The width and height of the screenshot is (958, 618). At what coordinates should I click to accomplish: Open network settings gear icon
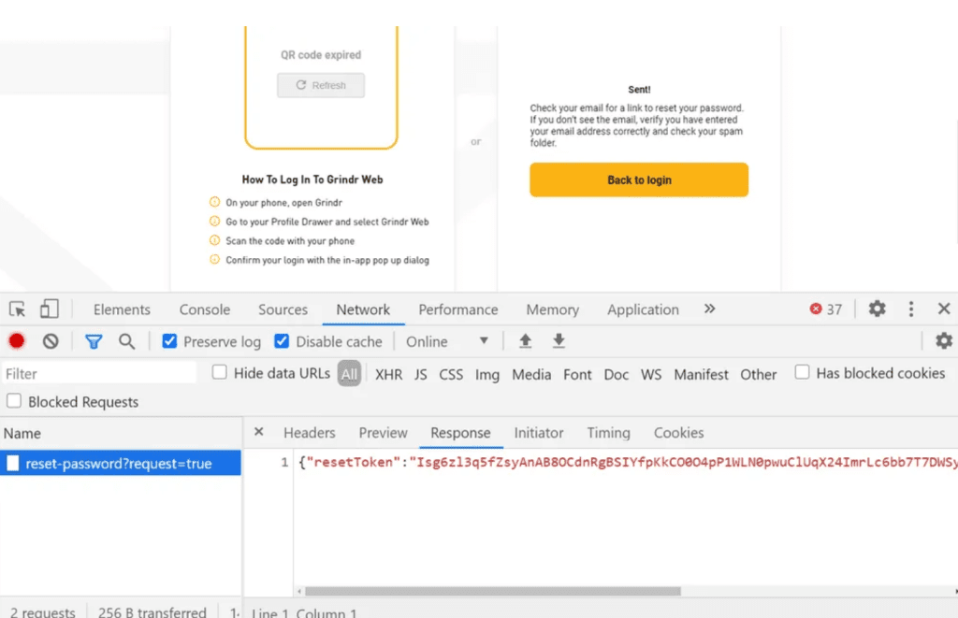[944, 340]
